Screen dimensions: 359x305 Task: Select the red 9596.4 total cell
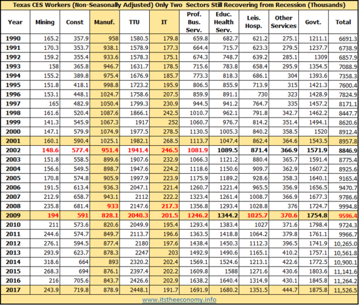(x=347, y=215)
